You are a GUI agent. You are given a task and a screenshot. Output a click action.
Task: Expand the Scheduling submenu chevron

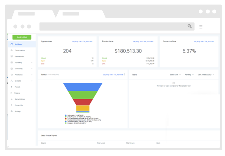coord(32,69)
